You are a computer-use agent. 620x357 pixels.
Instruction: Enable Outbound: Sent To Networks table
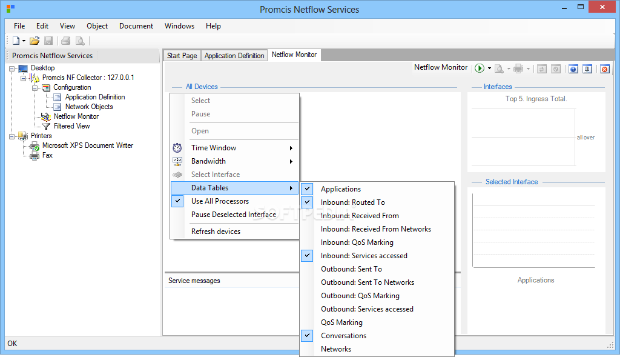point(377,282)
